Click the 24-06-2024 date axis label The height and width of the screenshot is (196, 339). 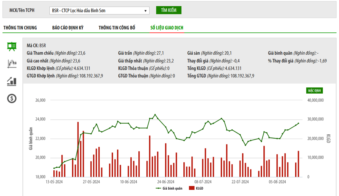(166, 182)
